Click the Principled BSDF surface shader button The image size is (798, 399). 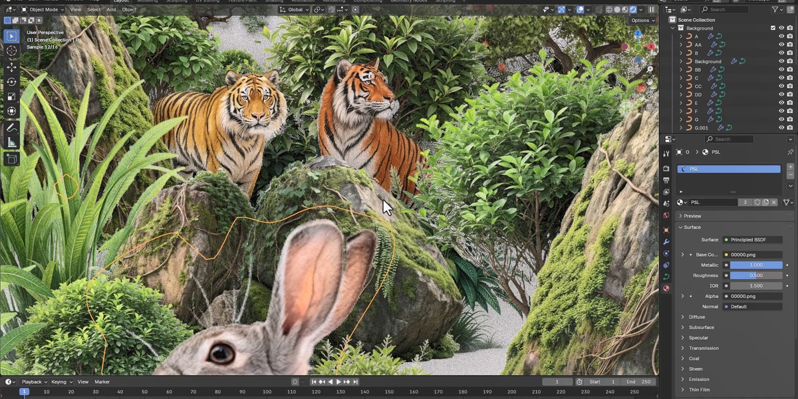coord(752,239)
